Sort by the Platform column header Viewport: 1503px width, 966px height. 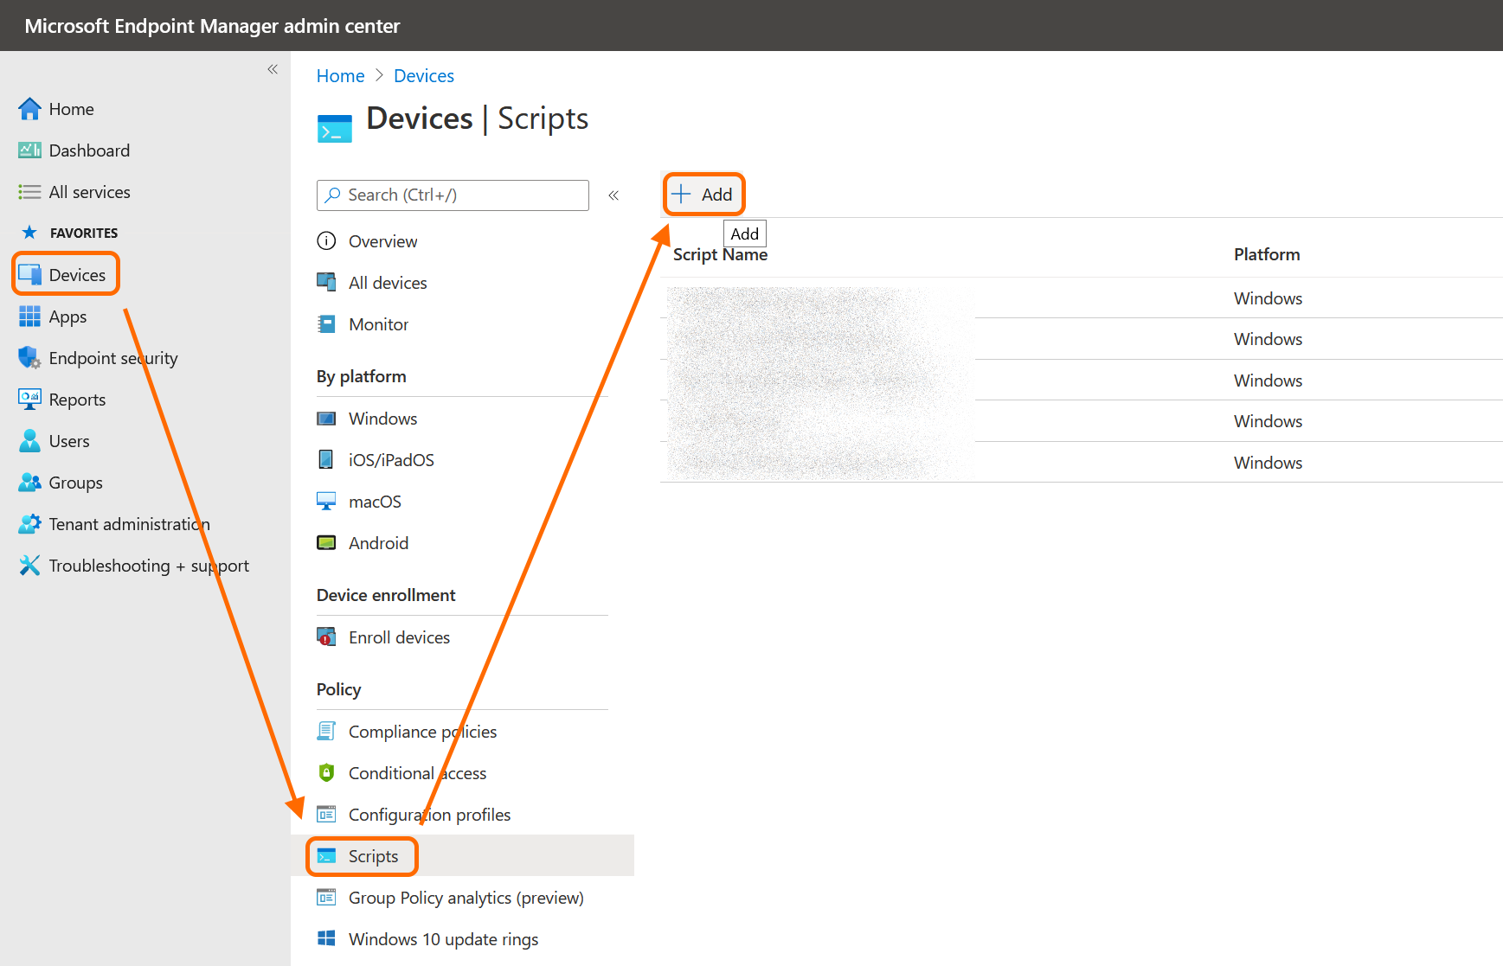pos(1266,254)
